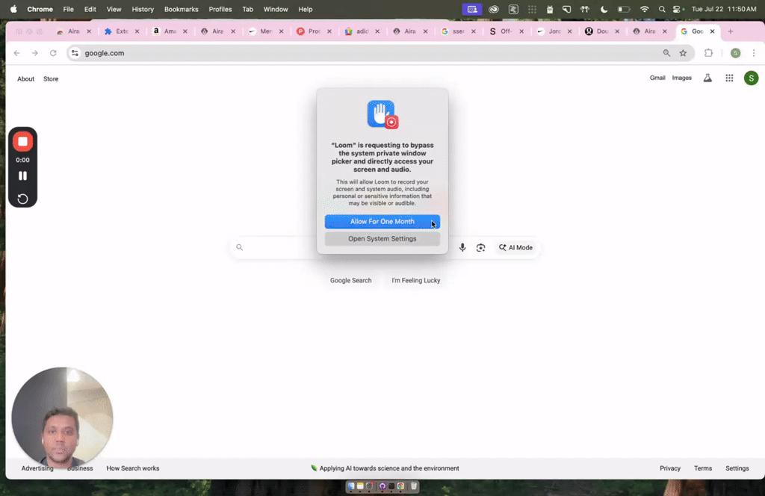View site information icon in address bar
765x496 pixels.
pyautogui.click(x=75, y=53)
